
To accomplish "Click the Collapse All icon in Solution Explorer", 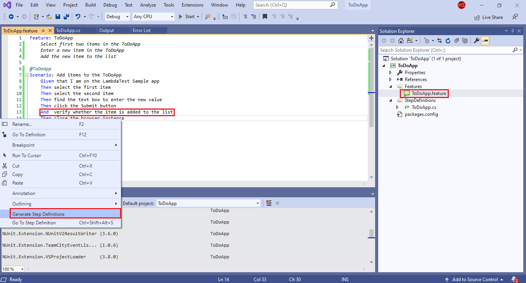I will 457,41.
